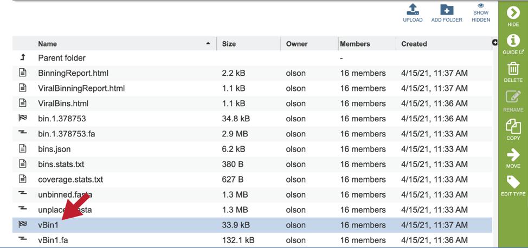Select the bin.1.378753 genome group row
This screenshot has height=248, width=528.
pos(252,119)
